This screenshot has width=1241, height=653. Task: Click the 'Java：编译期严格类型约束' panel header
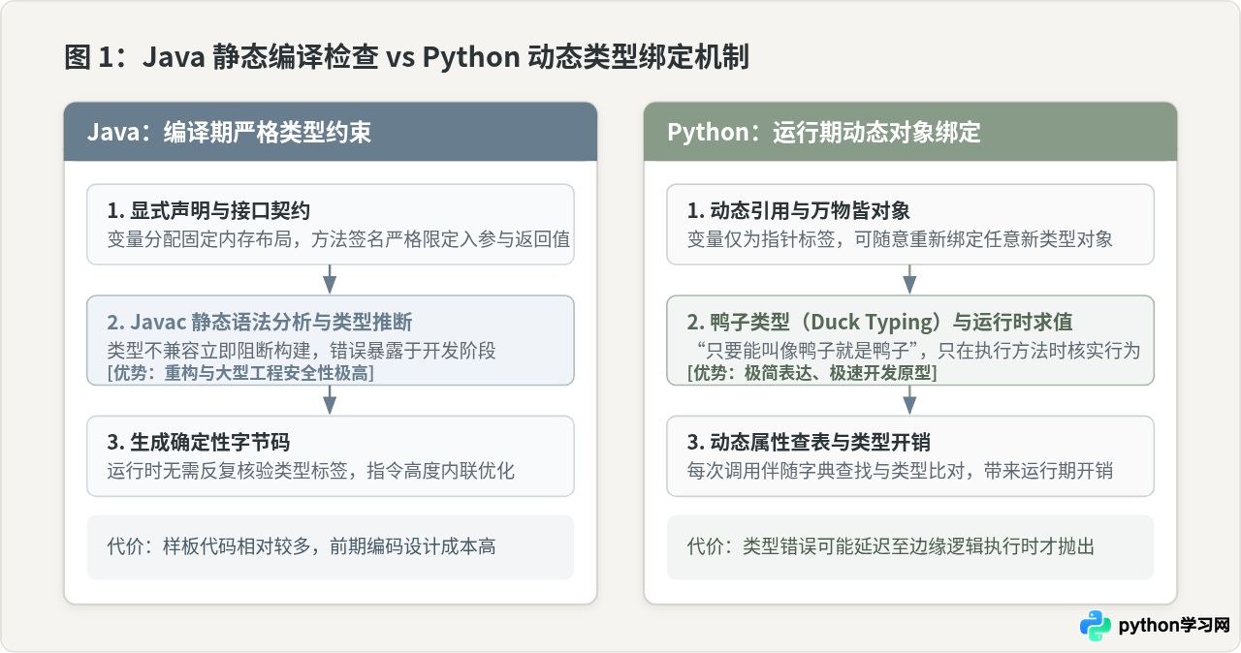(x=331, y=132)
